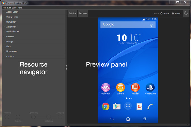This screenshot has height=127, width=191.
Task: Tap the Google voice search microphone
Action: pos(152,25)
